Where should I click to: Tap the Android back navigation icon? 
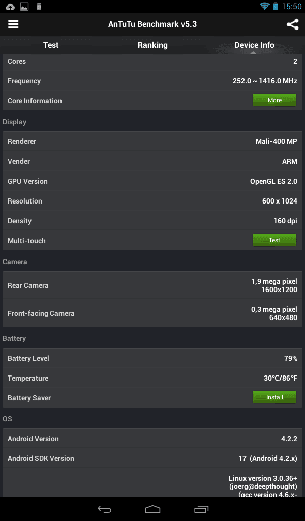104,509
